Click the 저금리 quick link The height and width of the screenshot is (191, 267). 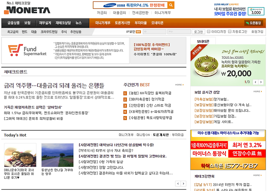pyautogui.click(x=102, y=13)
